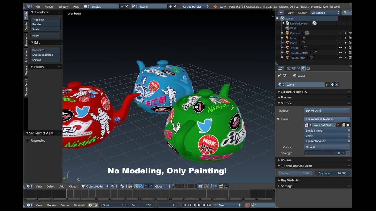This screenshot has width=376, height=211.
Task: Click the Delete button in the Edit panel
Action: (46, 59)
